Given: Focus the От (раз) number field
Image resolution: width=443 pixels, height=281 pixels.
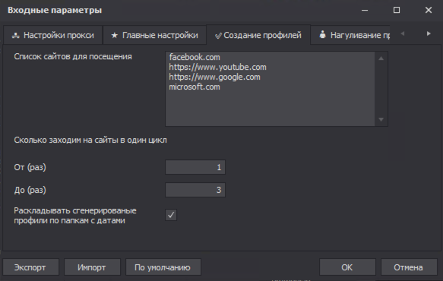Looking at the screenshot, I should pyautogui.click(x=195, y=167).
